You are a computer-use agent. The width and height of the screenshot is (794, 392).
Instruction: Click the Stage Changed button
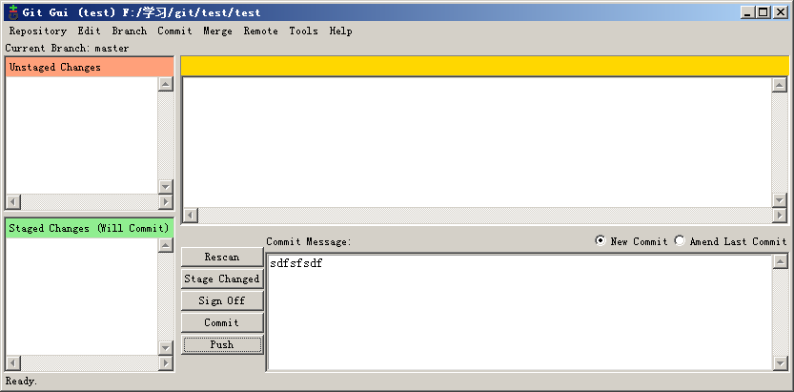[222, 279]
